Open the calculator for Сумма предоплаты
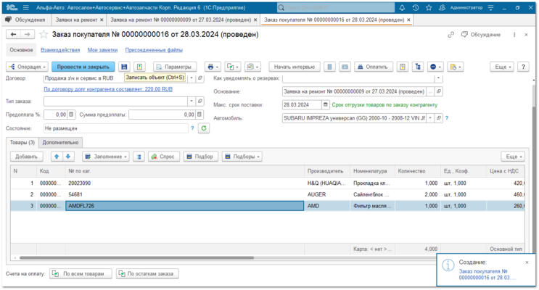Image resolution: width=539 pixels, height=290 pixels. [x=199, y=115]
